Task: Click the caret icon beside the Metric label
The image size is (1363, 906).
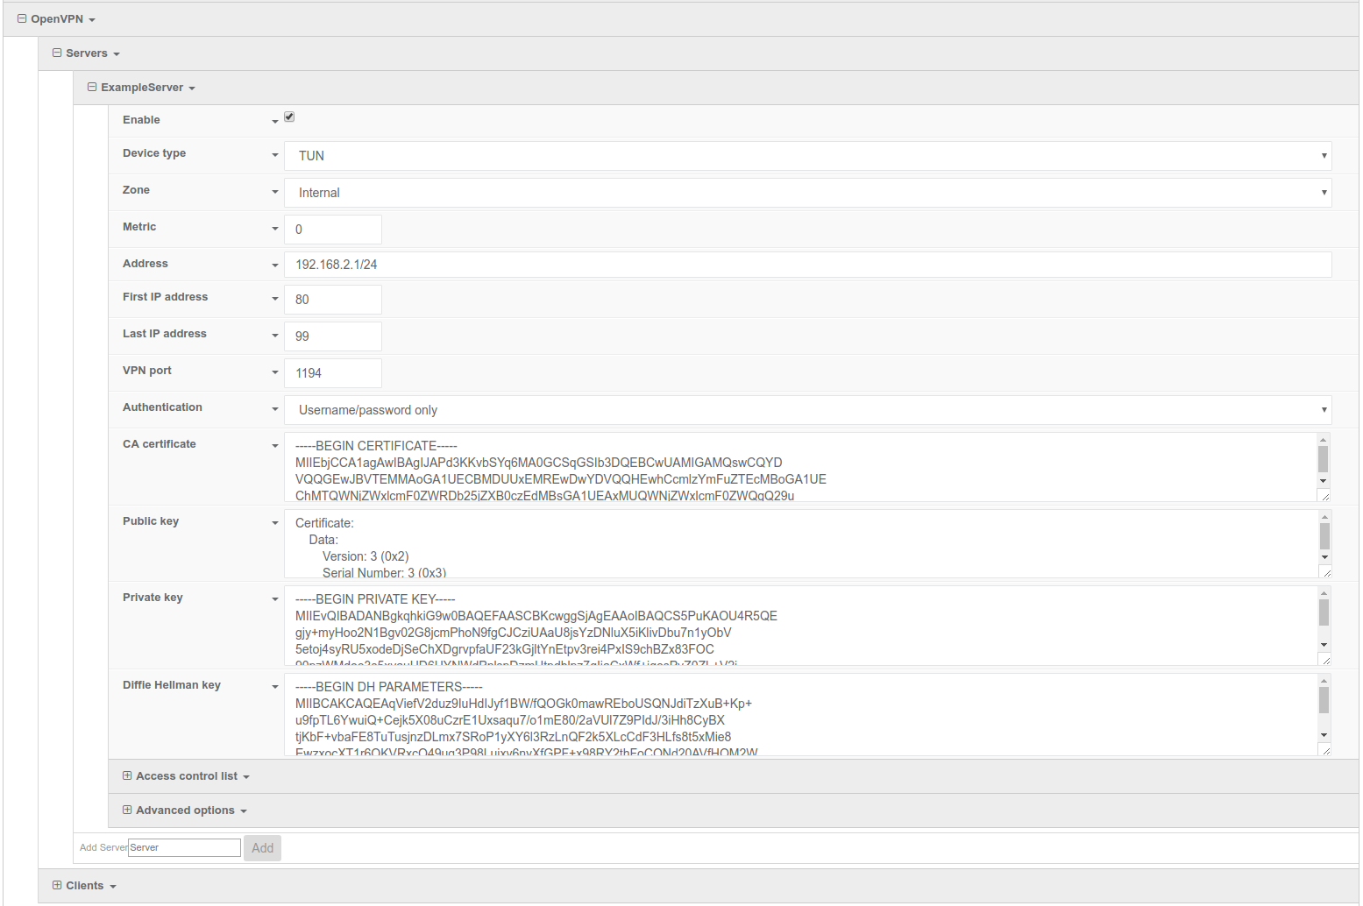Action: coord(274,228)
